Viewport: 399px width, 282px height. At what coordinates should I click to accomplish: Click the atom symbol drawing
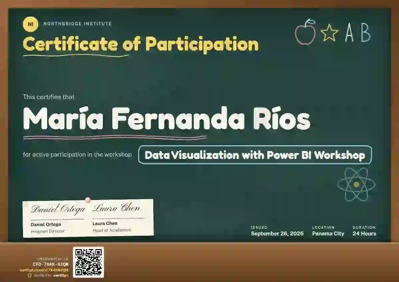[356, 184]
